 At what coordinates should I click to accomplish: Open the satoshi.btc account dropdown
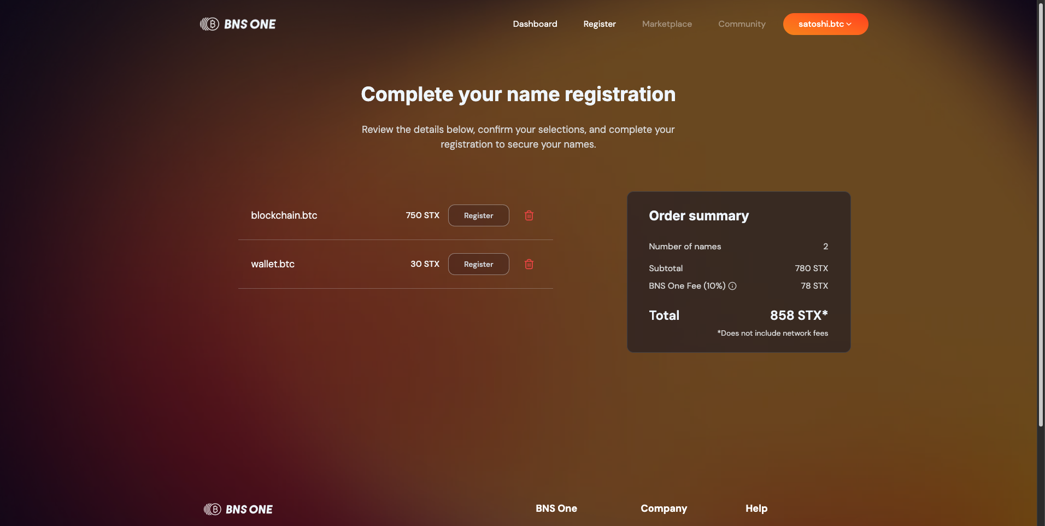(825, 24)
